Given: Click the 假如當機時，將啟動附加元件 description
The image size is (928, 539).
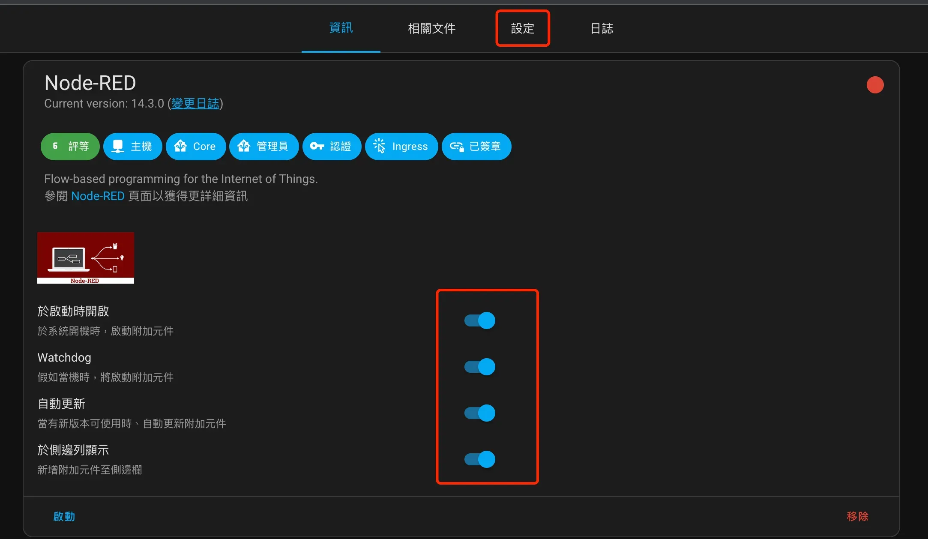Looking at the screenshot, I should point(105,377).
